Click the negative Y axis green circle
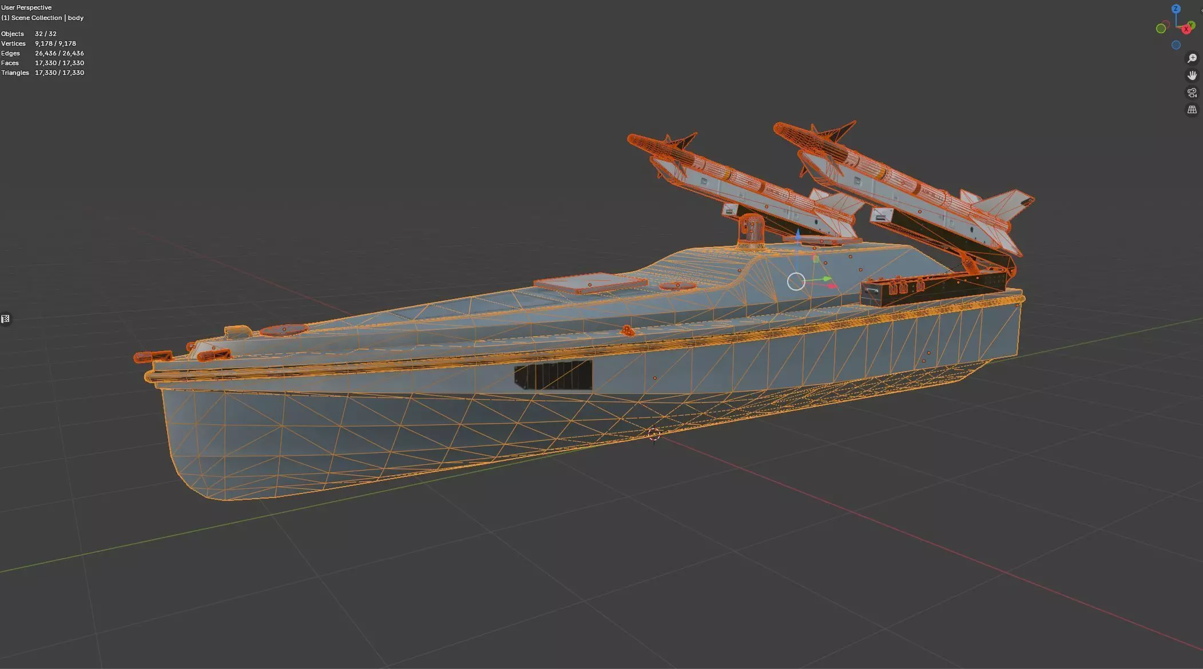The width and height of the screenshot is (1203, 669). [x=1161, y=29]
